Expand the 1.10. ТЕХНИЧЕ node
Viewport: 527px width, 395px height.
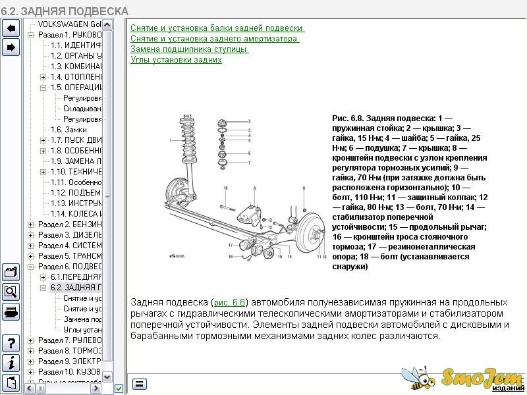(43, 172)
